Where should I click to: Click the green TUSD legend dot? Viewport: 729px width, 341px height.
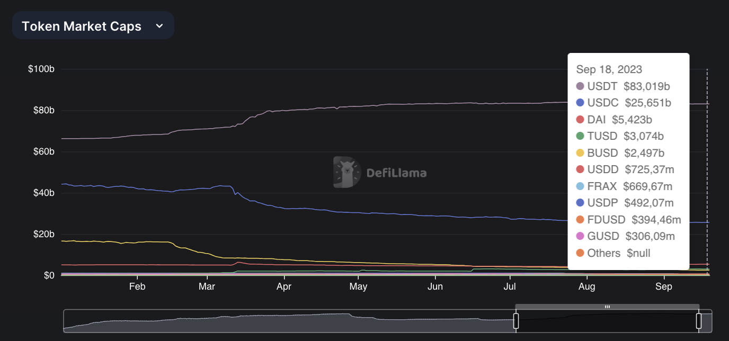pos(580,136)
